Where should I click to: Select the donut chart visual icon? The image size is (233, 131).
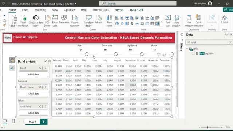tap(122, 24)
